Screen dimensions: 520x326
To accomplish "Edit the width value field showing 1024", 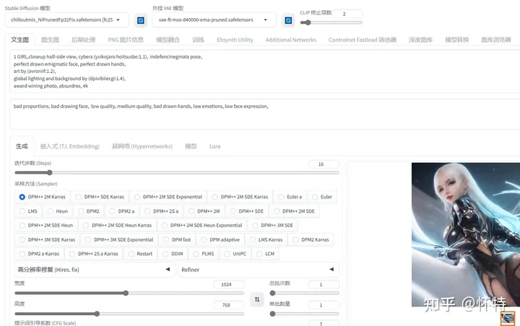I will tap(228, 284).
